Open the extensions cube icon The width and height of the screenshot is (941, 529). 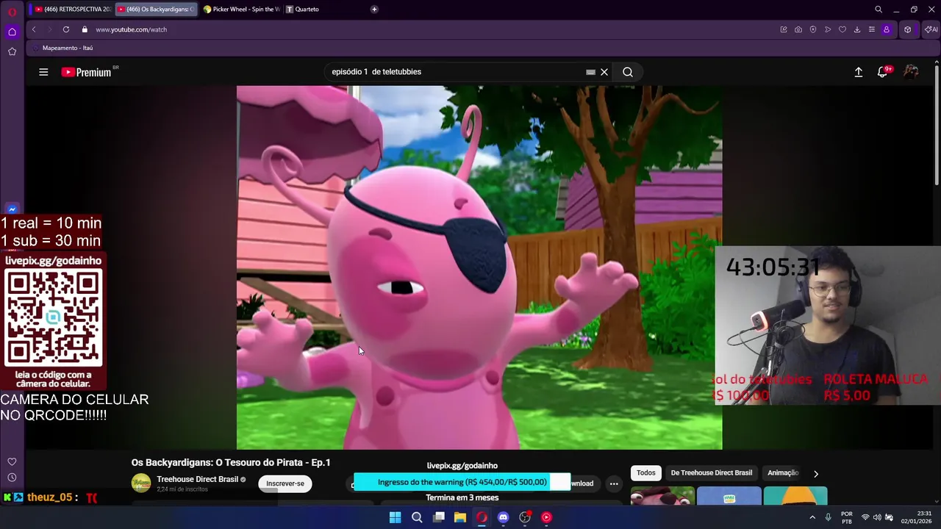(908, 29)
